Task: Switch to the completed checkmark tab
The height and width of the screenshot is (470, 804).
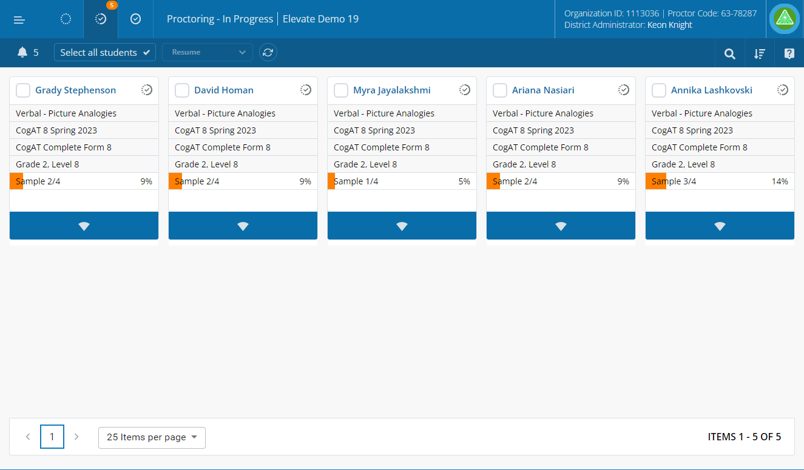Action: pos(136,19)
